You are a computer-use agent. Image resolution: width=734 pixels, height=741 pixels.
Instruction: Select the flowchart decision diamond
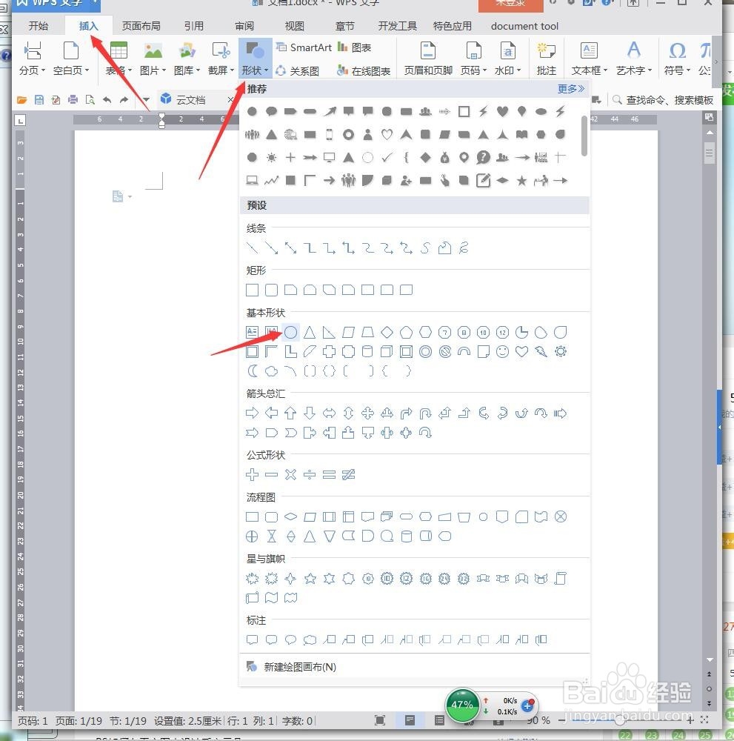coord(290,517)
